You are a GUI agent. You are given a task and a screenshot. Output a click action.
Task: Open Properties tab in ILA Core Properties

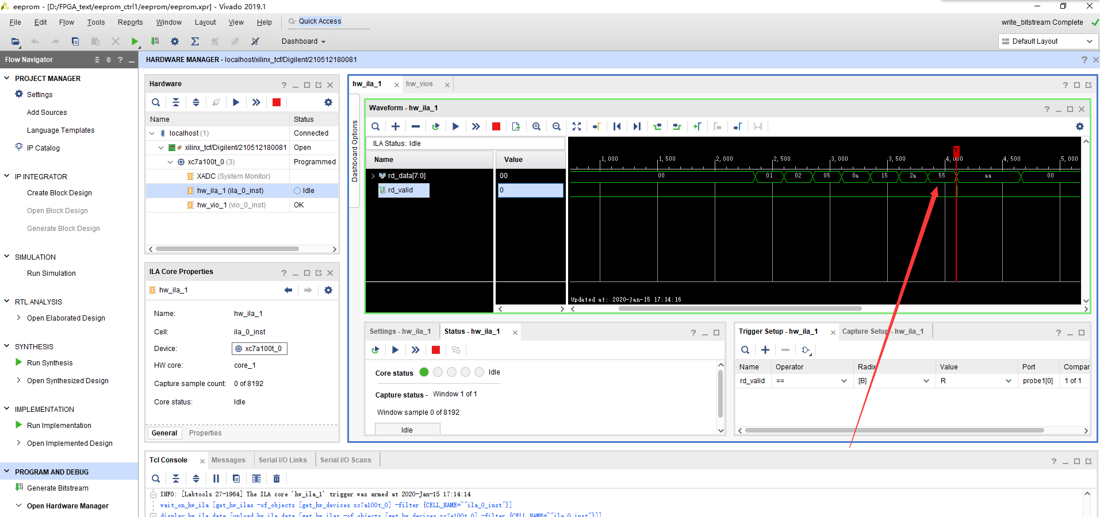pyautogui.click(x=205, y=433)
